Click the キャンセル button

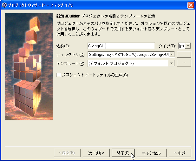[x=152, y=153]
